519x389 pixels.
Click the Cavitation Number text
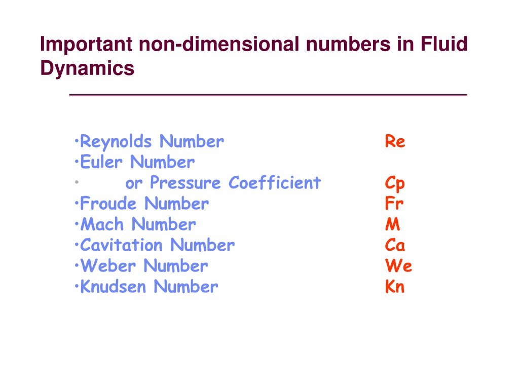[x=155, y=245]
